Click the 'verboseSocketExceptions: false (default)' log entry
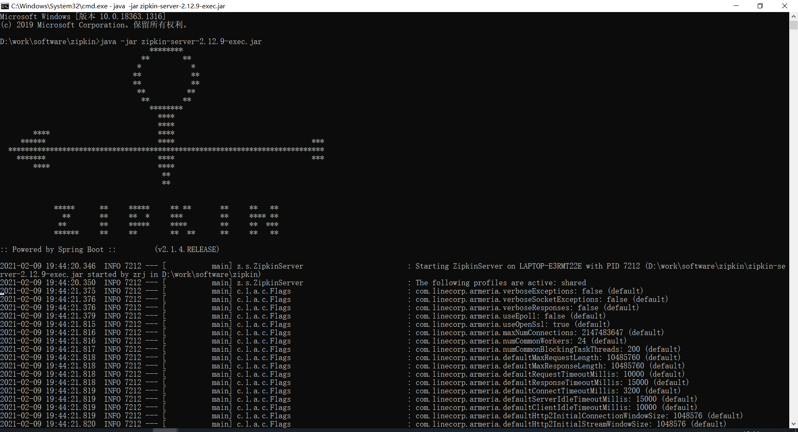The height and width of the screenshot is (432, 798). 542,299
